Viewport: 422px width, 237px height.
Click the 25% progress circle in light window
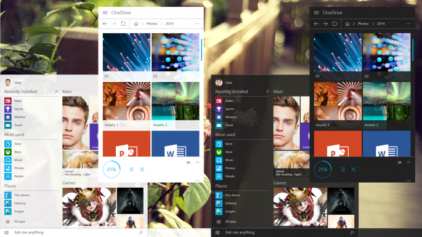tap(112, 169)
